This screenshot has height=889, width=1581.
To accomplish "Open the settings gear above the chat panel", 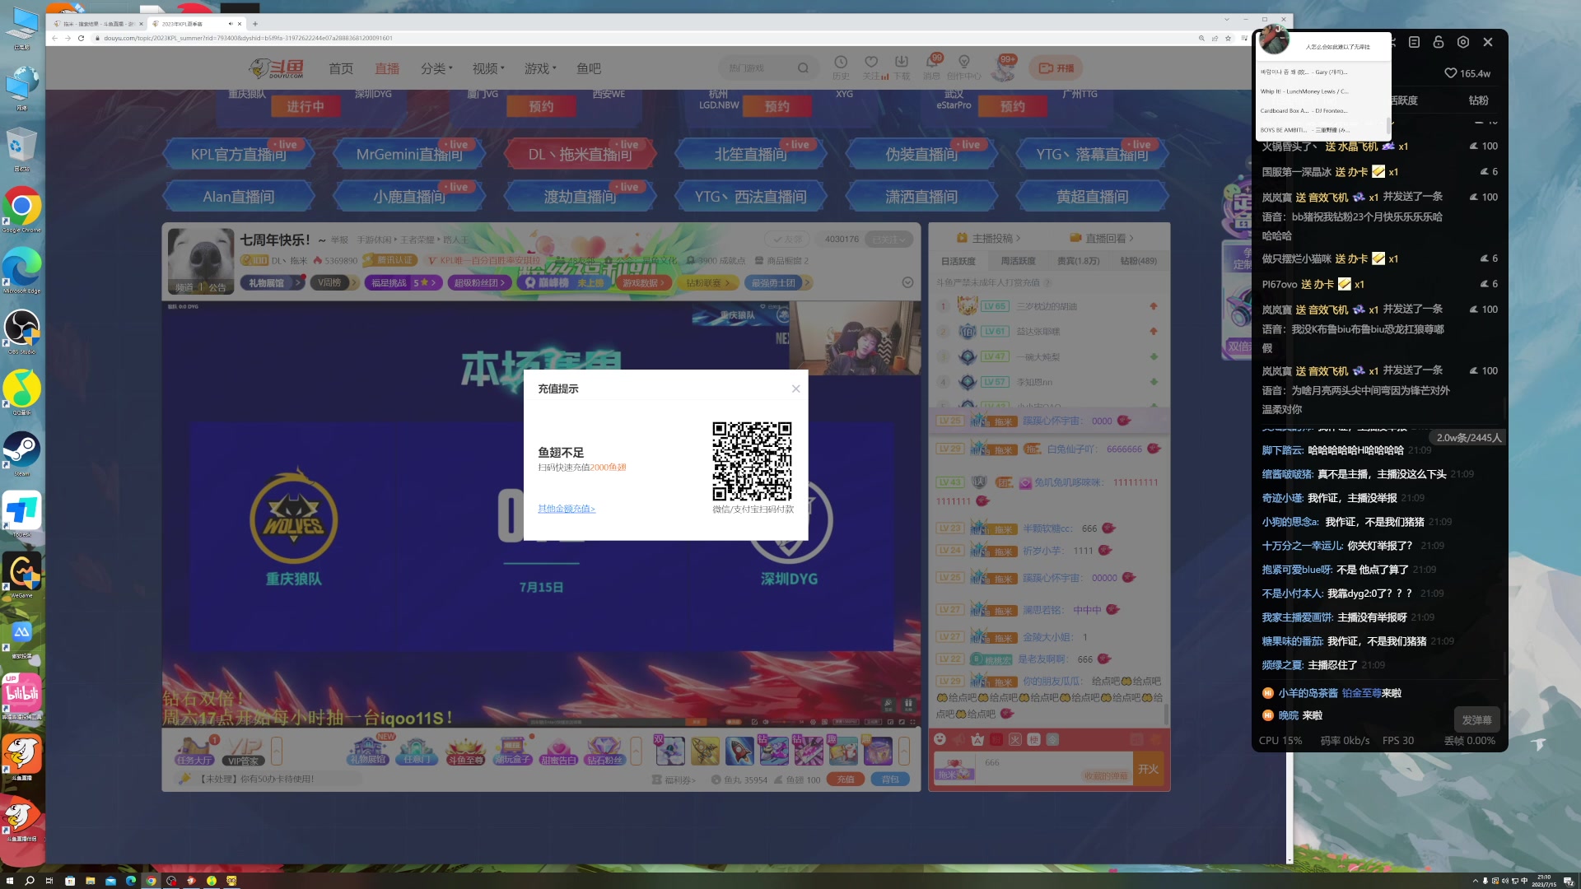I will coord(1463,42).
